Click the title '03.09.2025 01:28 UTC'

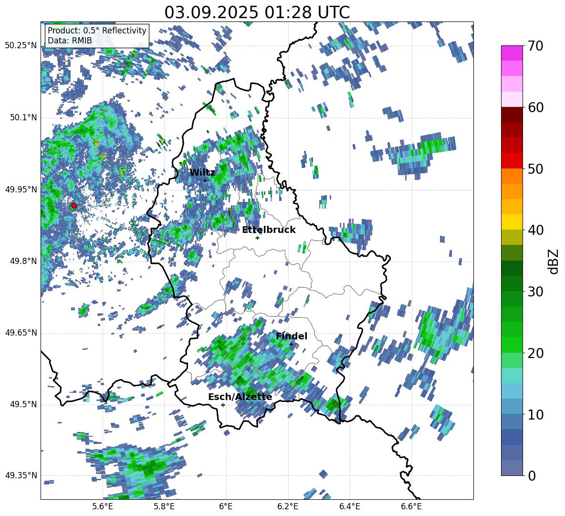click(257, 12)
